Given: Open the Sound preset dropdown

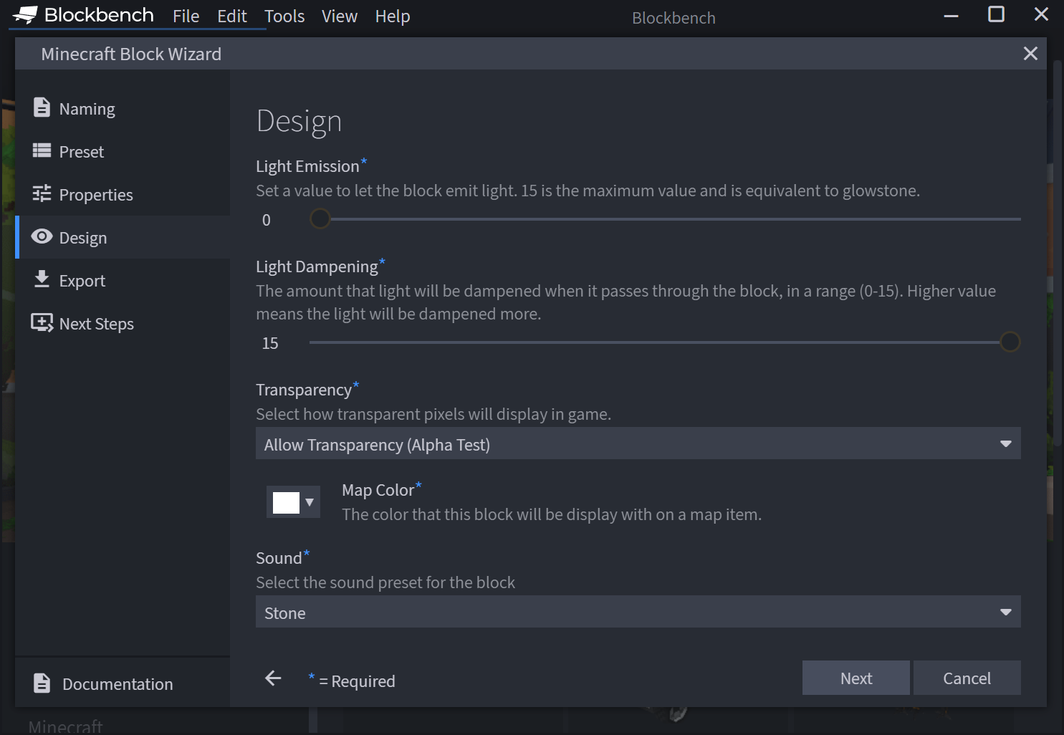Looking at the screenshot, I should point(638,612).
